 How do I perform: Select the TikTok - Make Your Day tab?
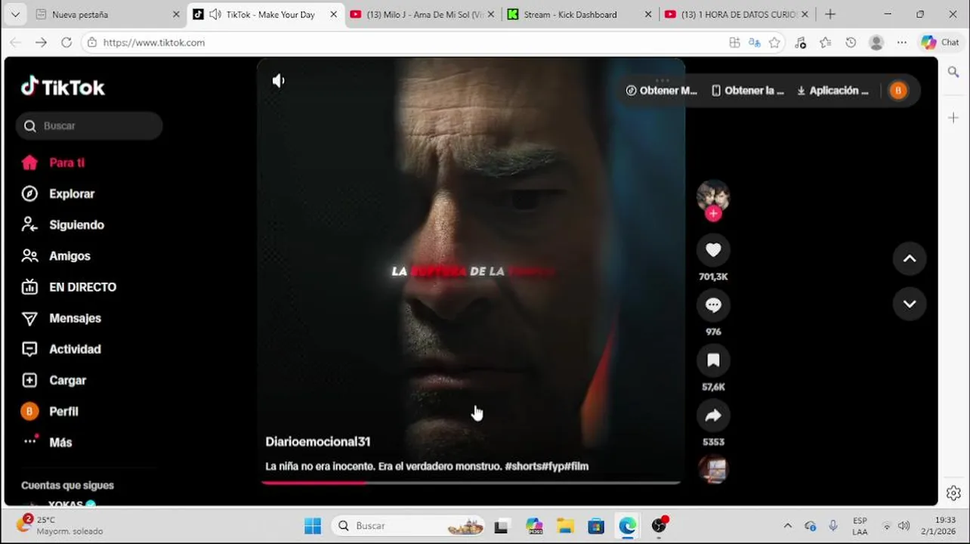264,14
